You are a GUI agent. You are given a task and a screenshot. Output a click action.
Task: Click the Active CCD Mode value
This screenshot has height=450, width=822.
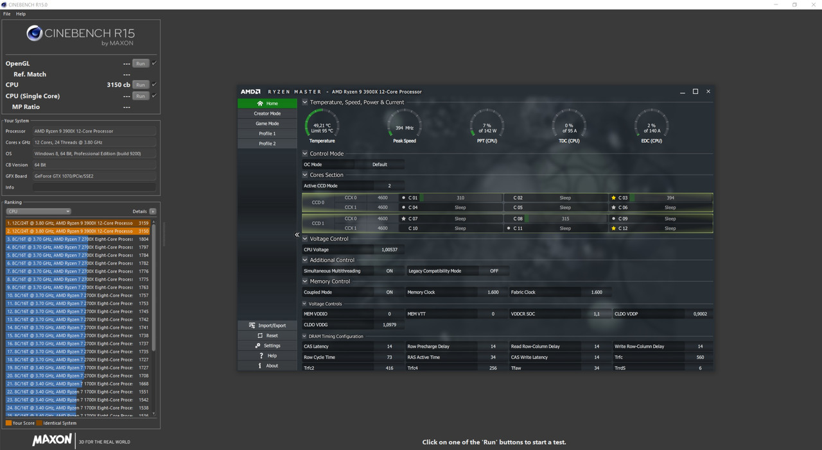tap(389, 186)
